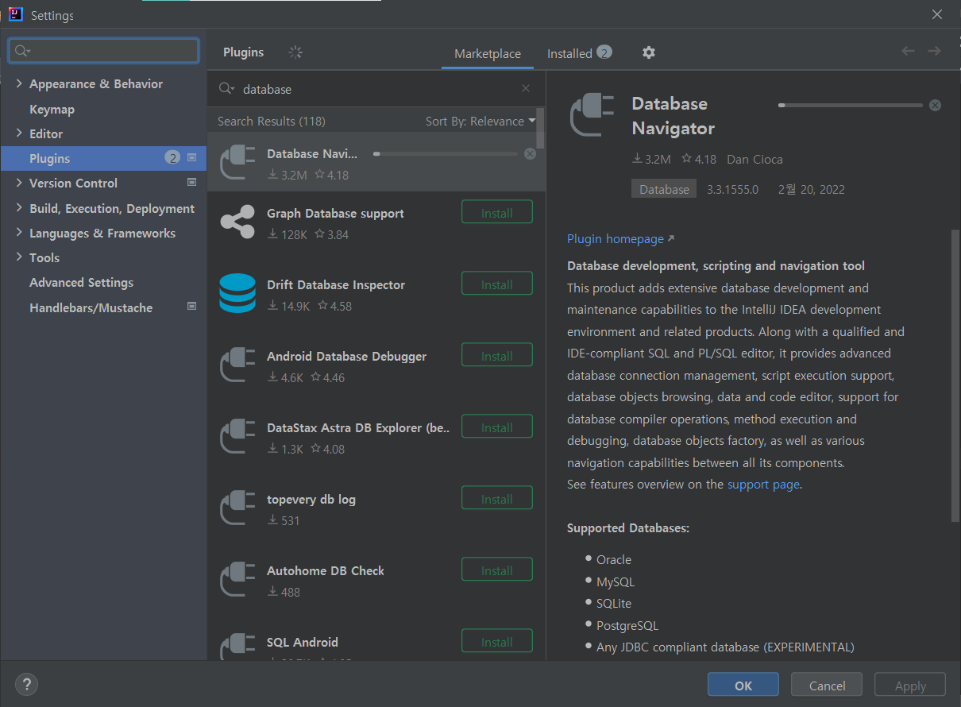
Task: Go forward with the right arrow
Action: click(x=934, y=51)
